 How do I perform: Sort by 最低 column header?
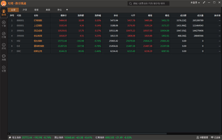coord(167,15)
